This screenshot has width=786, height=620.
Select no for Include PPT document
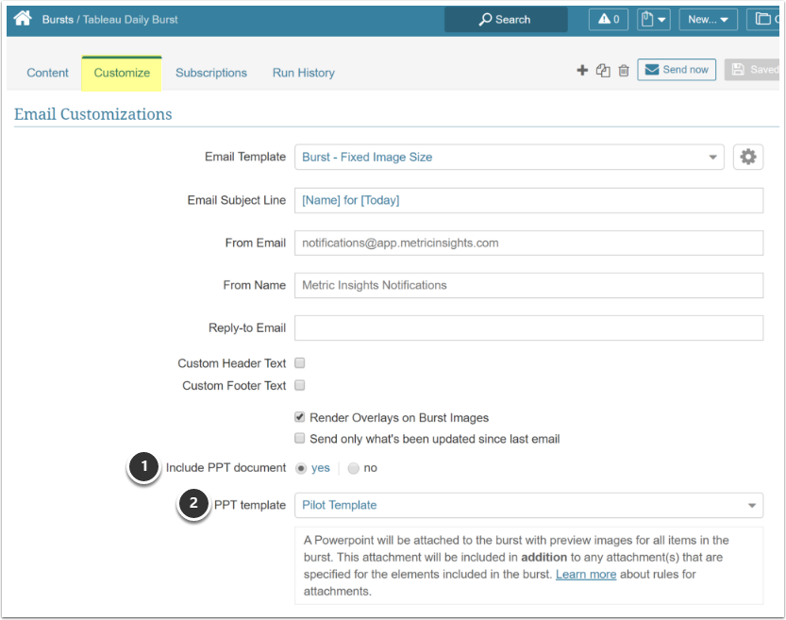click(352, 467)
